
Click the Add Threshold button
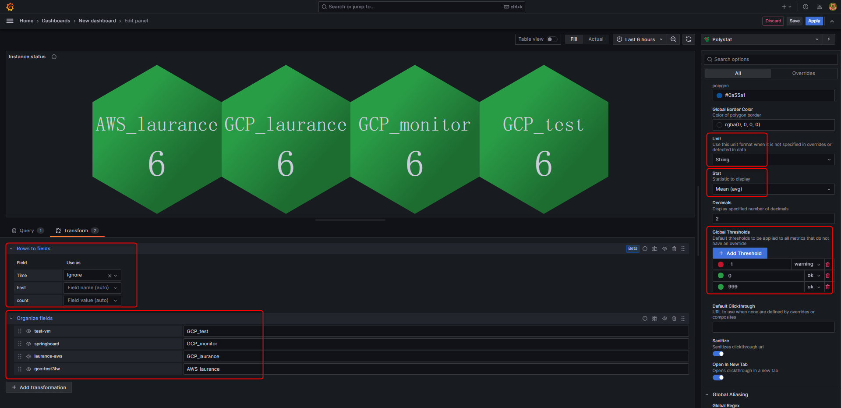740,253
